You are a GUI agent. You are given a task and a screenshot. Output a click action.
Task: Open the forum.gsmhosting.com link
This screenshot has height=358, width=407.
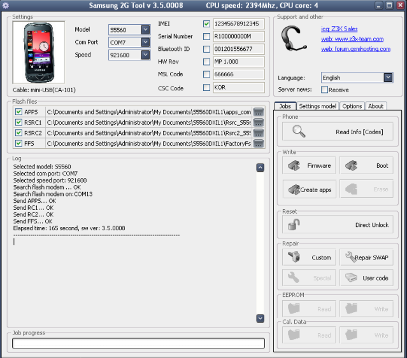[x=355, y=48]
